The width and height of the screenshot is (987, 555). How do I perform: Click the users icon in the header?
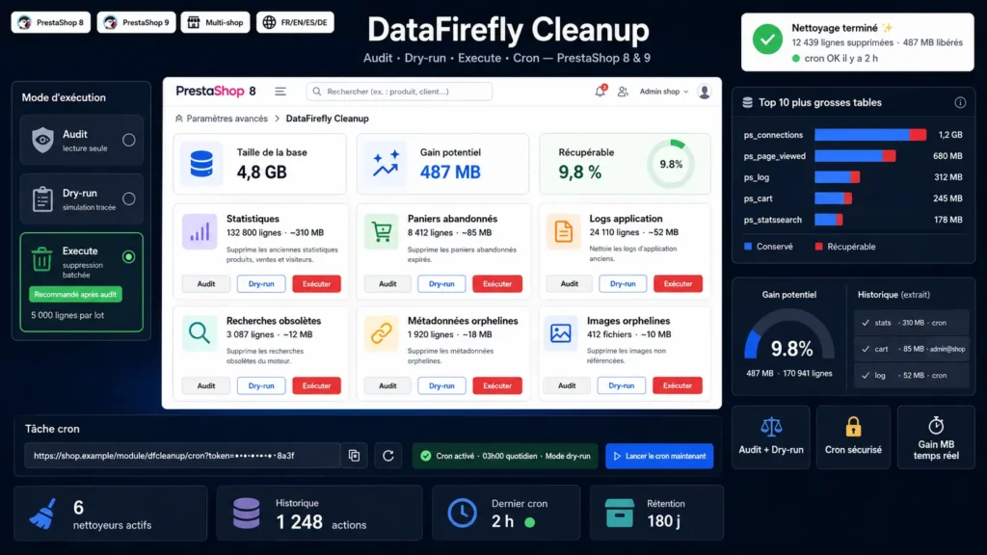click(x=623, y=92)
